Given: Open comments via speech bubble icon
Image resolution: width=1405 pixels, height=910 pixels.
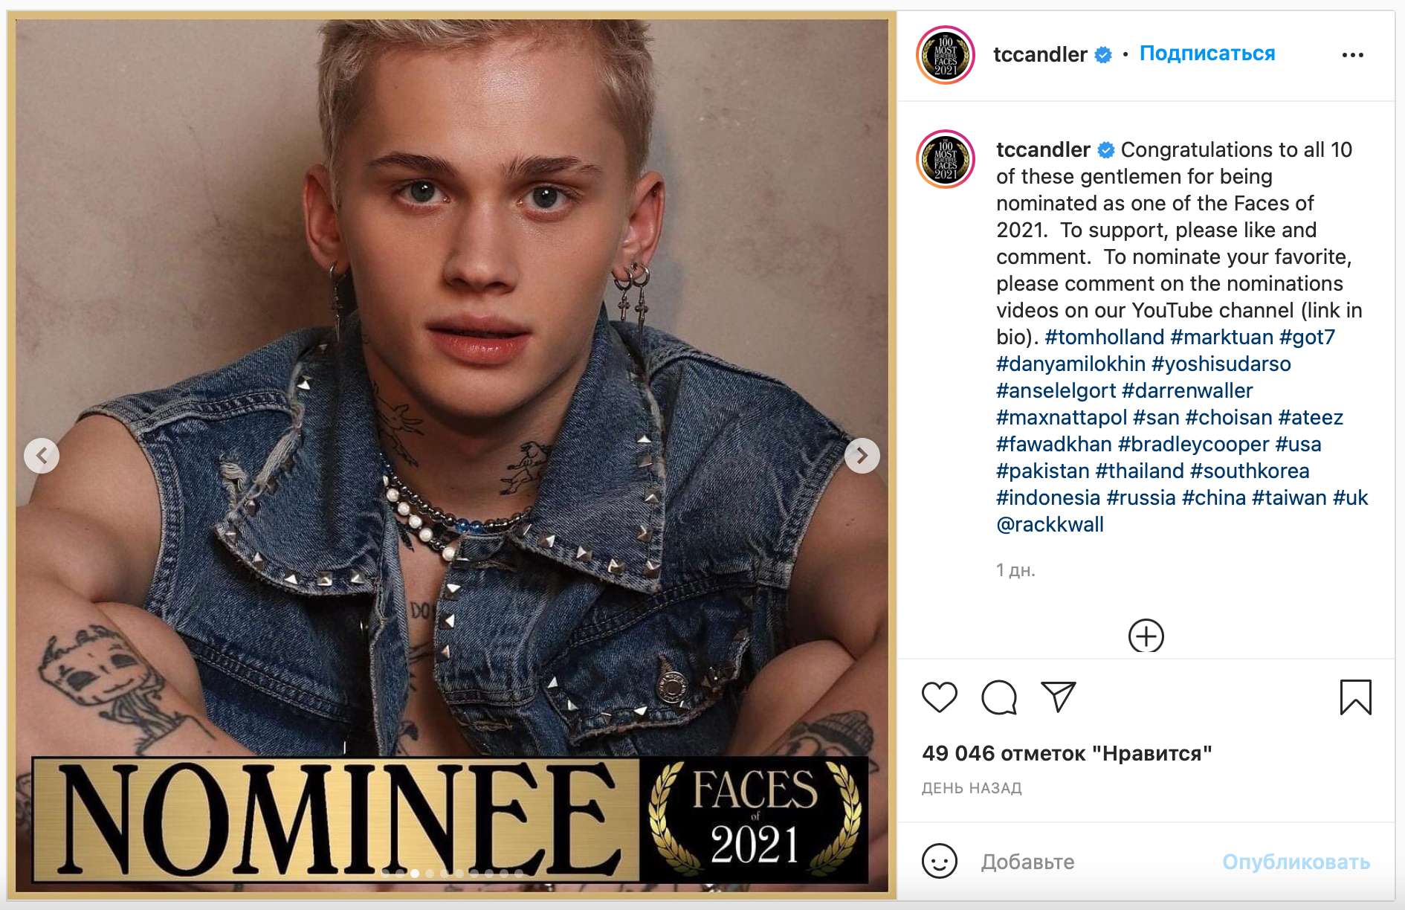Looking at the screenshot, I should 998,697.
